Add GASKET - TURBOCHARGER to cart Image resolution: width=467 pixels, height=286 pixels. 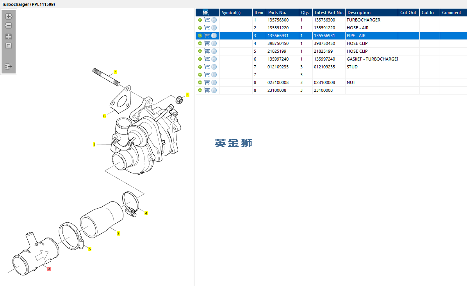207,59
